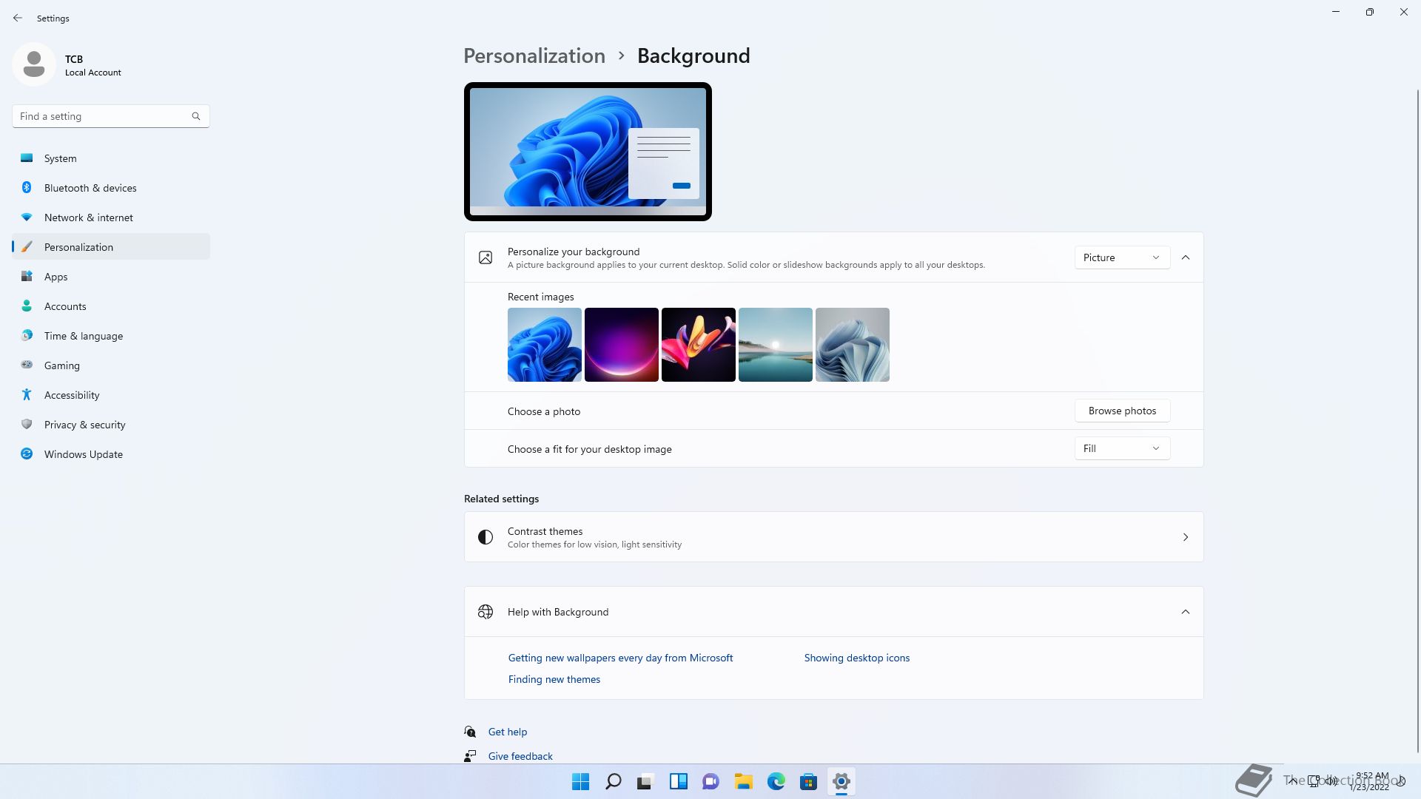The height and width of the screenshot is (799, 1421).
Task: Select the purple glow wallpaper thumbnail
Action: (622, 345)
